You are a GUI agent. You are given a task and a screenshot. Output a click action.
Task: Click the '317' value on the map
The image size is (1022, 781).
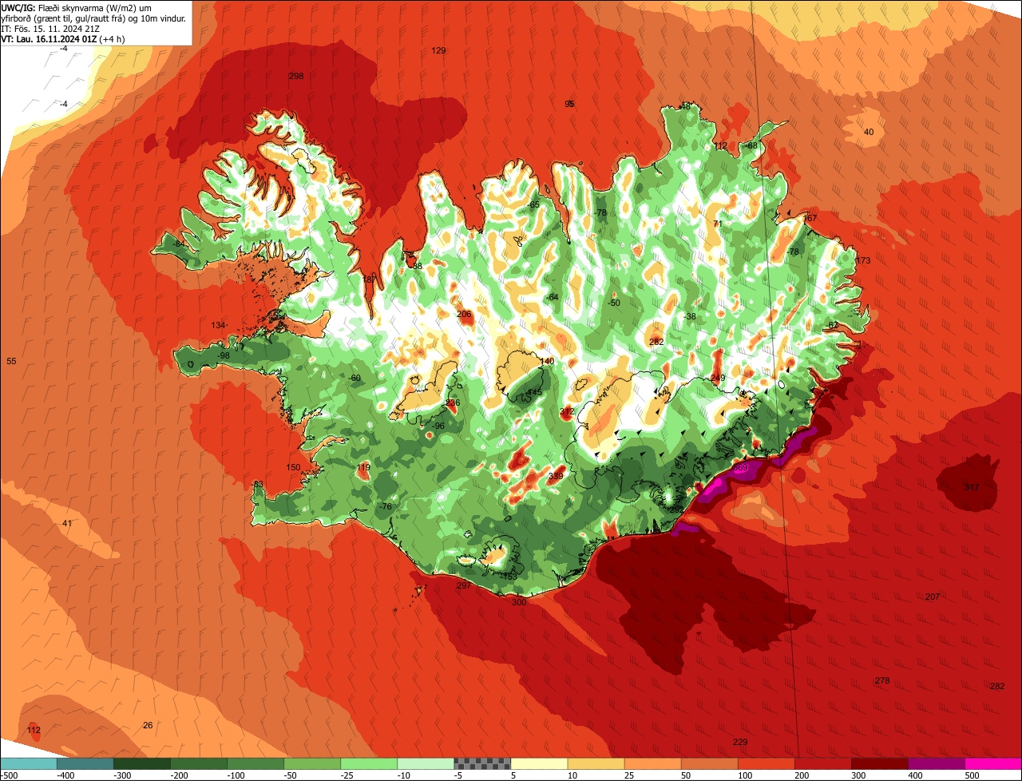pos(971,487)
